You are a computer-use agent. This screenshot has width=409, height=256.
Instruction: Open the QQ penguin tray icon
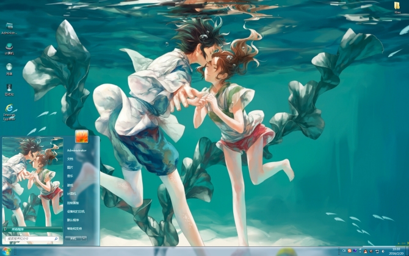(366, 251)
